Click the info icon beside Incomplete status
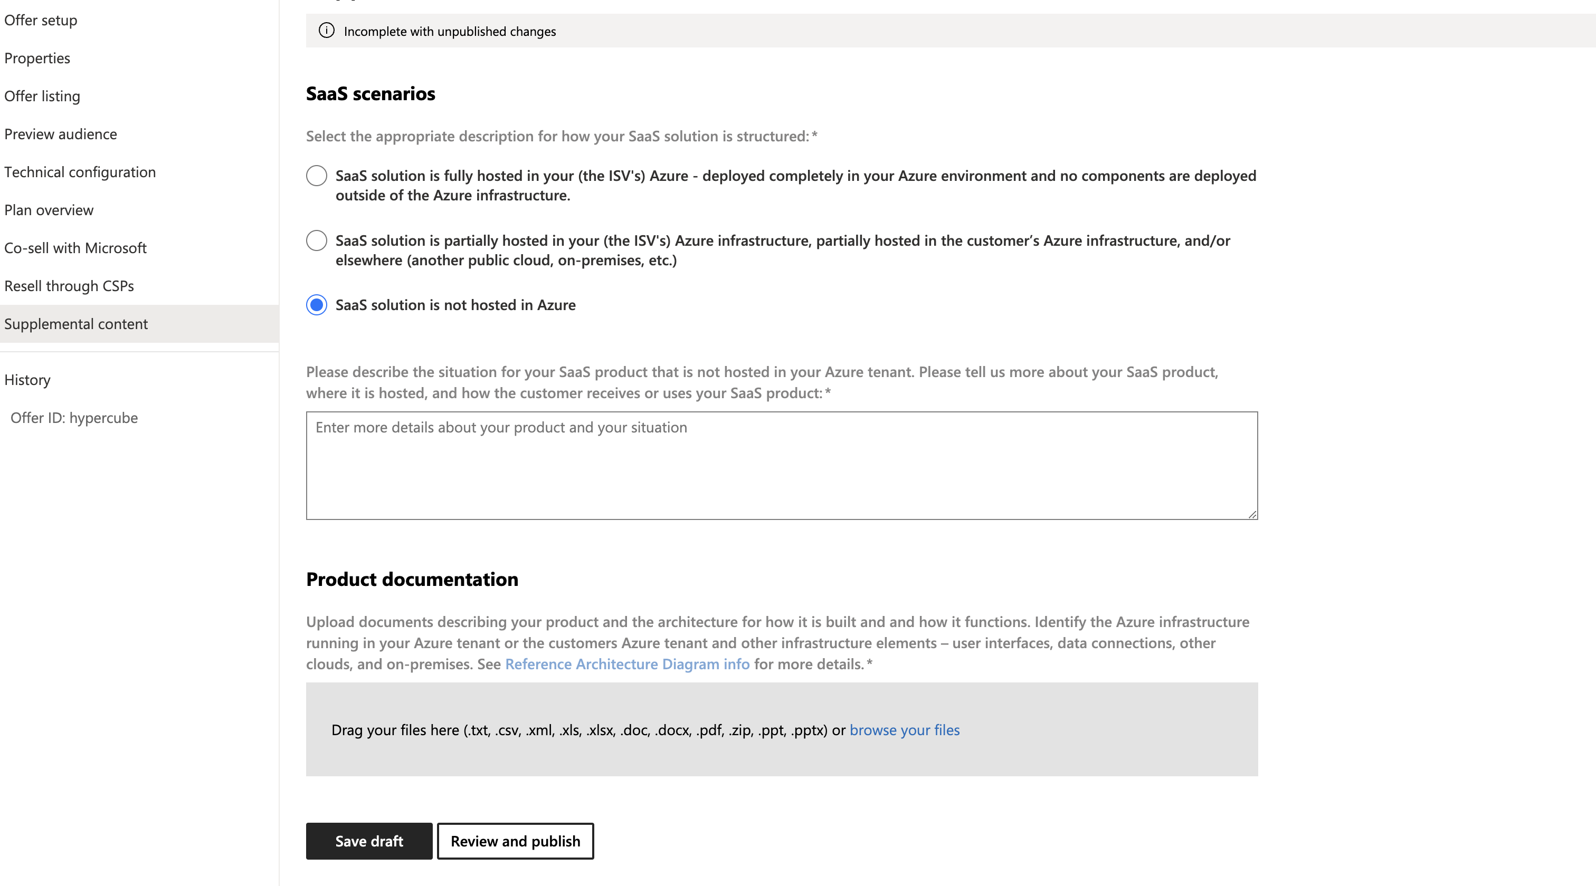The width and height of the screenshot is (1596, 886). click(327, 31)
